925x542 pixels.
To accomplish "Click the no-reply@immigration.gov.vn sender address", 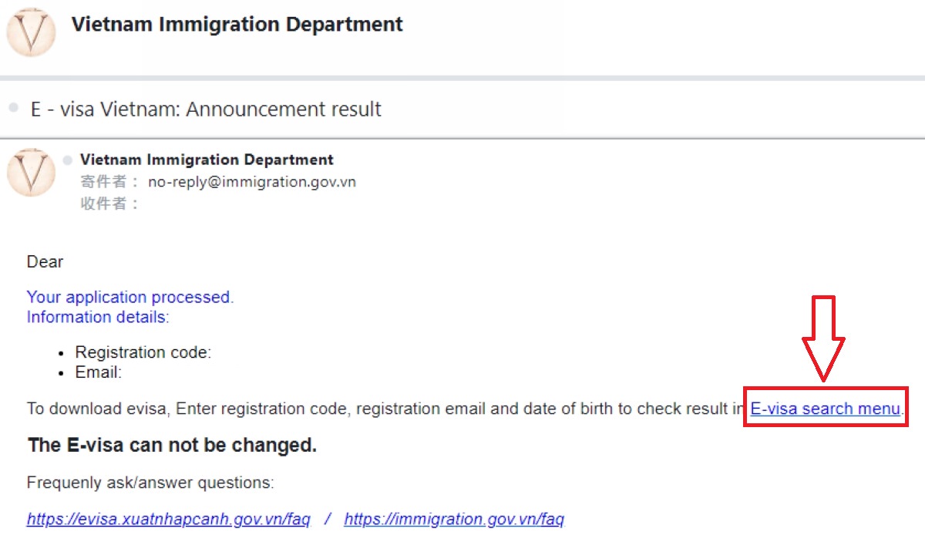I will [x=252, y=183].
